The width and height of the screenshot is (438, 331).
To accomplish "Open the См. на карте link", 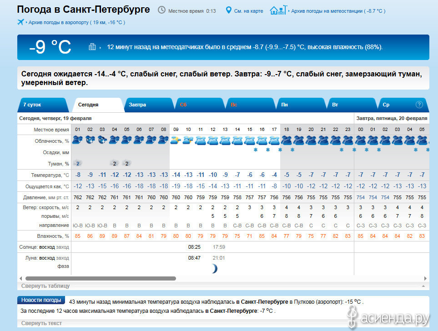I will (x=248, y=11).
